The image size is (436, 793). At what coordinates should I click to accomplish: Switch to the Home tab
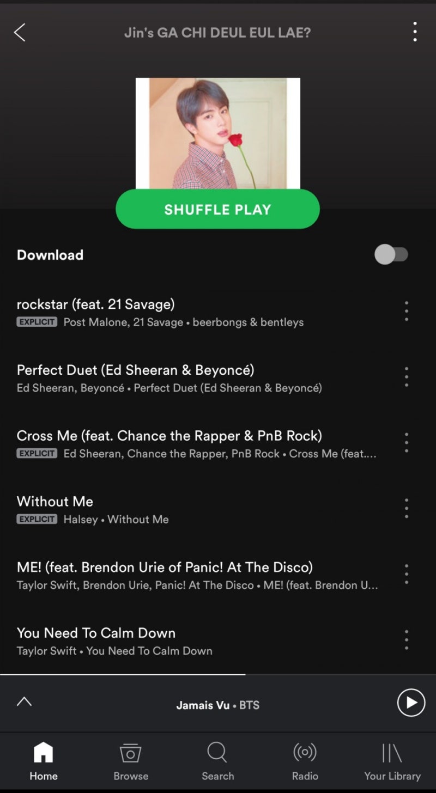[x=44, y=761]
